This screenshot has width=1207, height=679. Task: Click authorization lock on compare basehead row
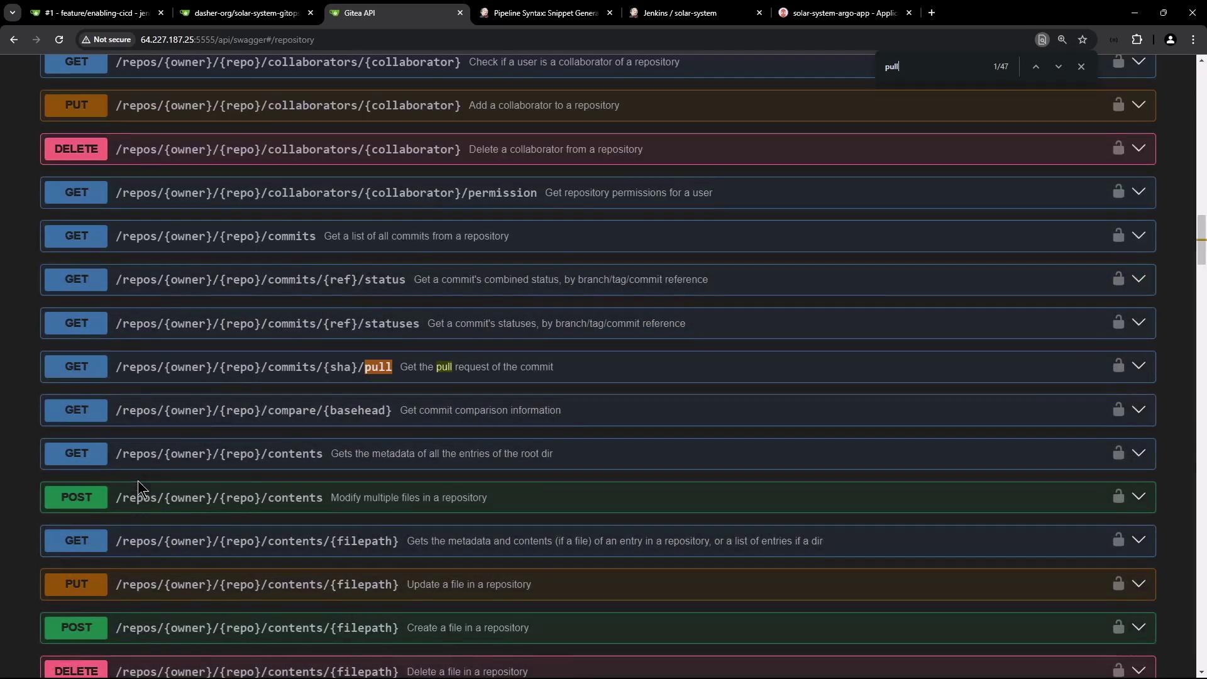click(x=1118, y=409)
